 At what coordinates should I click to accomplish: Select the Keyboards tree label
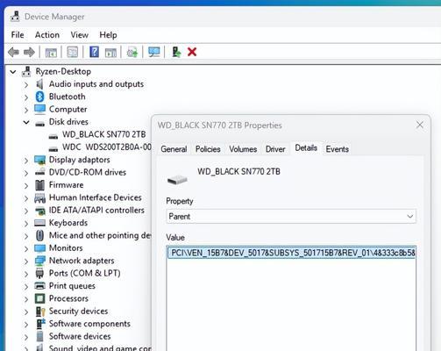[x=68, y=223]
